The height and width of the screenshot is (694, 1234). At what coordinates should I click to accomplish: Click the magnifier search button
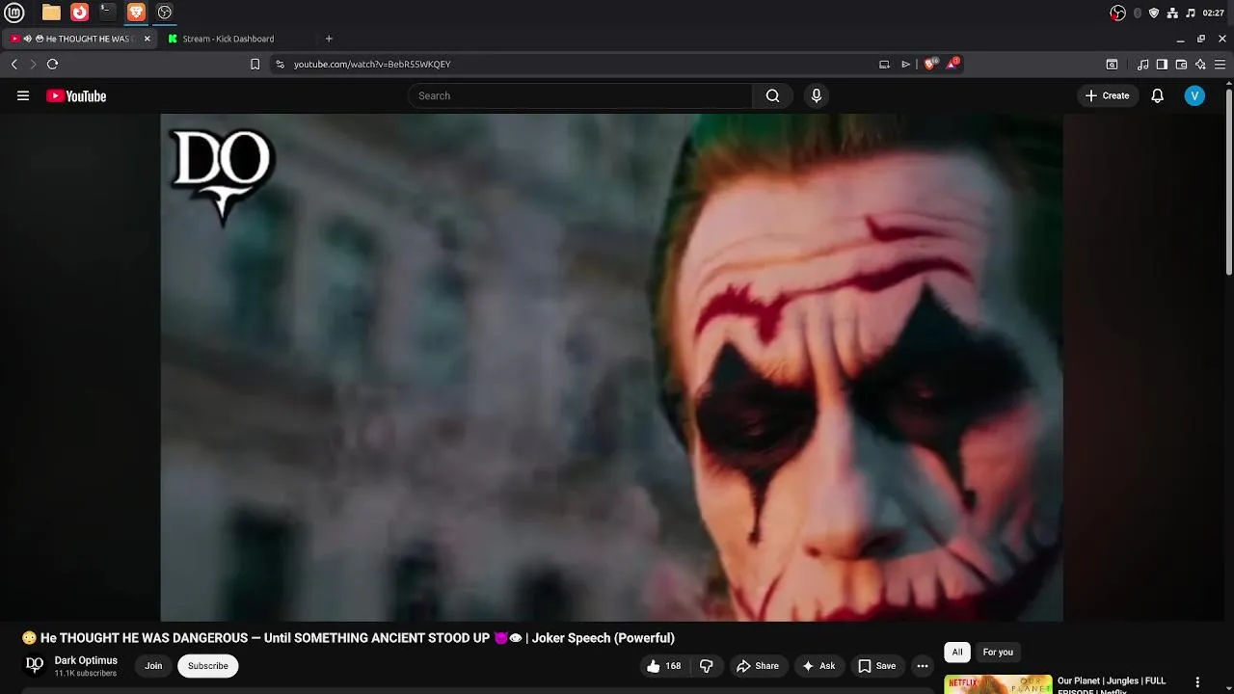pos(773,95)
